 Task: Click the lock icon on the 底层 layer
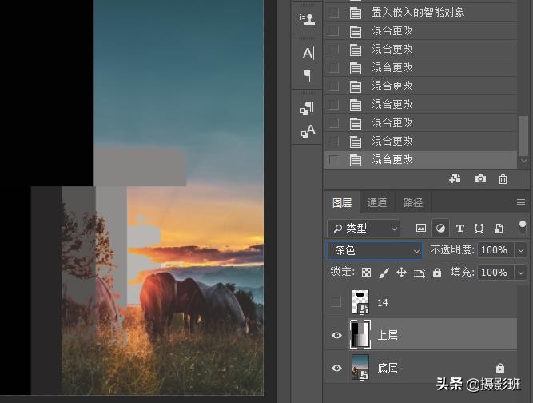[x=499, y=368]
